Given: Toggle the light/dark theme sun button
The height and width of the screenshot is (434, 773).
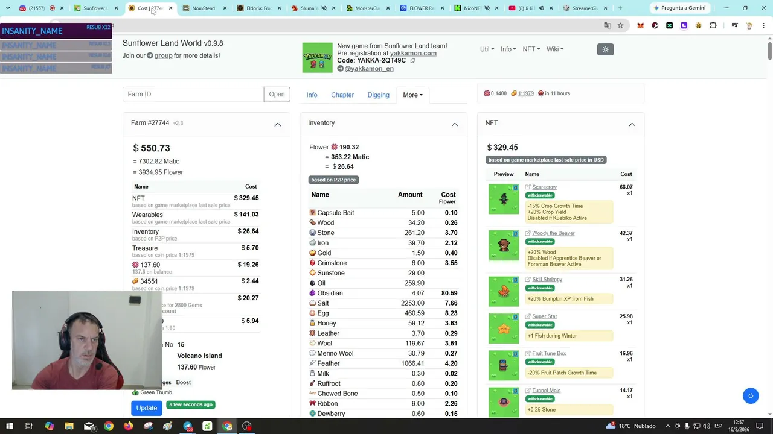Looking at the screenshot, I should 605,49.
